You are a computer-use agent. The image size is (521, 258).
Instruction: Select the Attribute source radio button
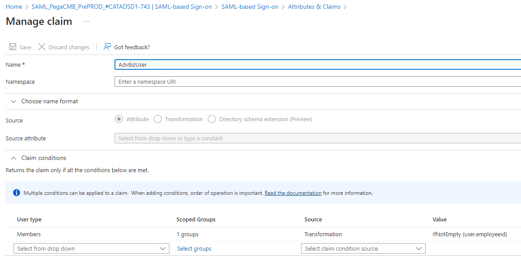click(x=119, y=119)
